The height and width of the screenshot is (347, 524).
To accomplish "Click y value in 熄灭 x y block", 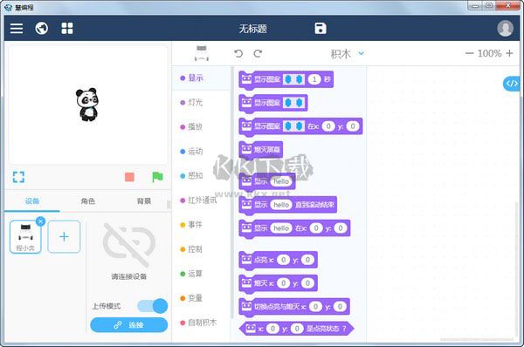I will click(x=307, y=283).
